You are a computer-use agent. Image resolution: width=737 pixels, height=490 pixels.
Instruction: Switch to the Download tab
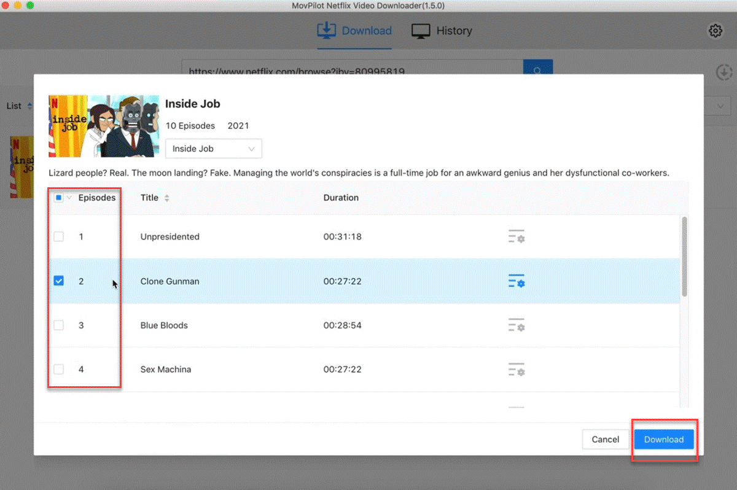pos(354,31)
